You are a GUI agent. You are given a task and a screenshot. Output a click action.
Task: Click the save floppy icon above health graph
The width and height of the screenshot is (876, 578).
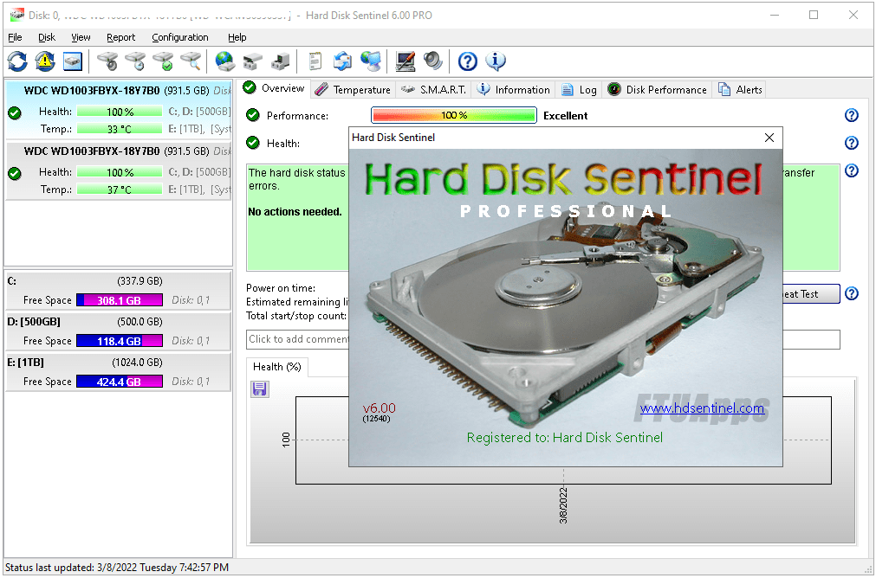click(259, 389)
